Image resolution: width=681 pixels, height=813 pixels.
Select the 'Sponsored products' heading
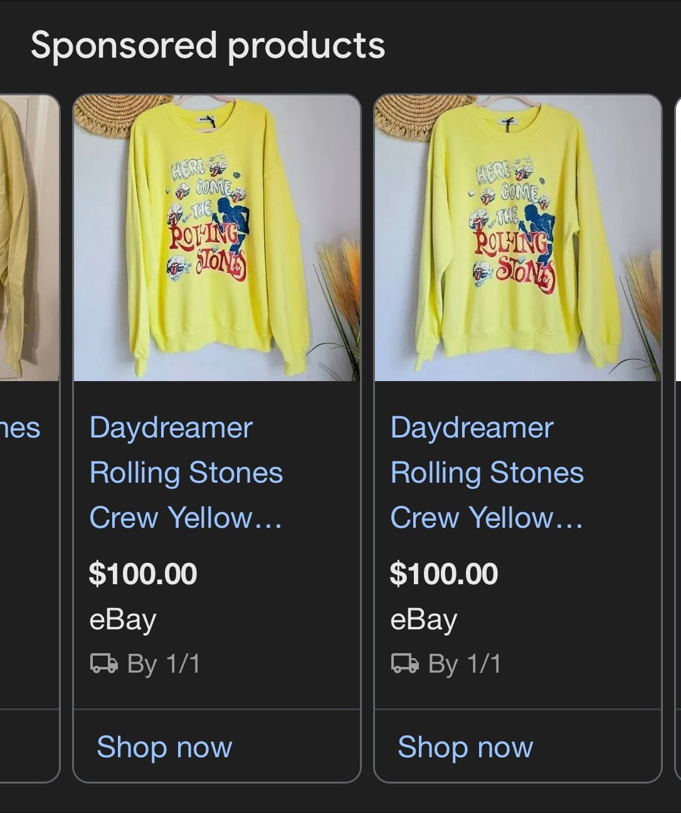click(x=208, y=46)
